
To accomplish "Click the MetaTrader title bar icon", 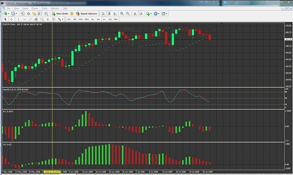I will click(3, 3).
